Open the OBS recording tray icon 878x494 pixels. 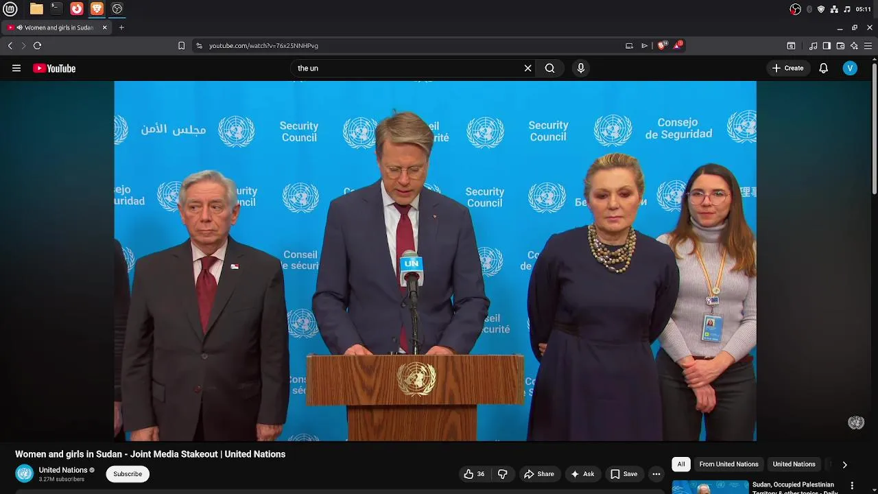tap(795, 9)
